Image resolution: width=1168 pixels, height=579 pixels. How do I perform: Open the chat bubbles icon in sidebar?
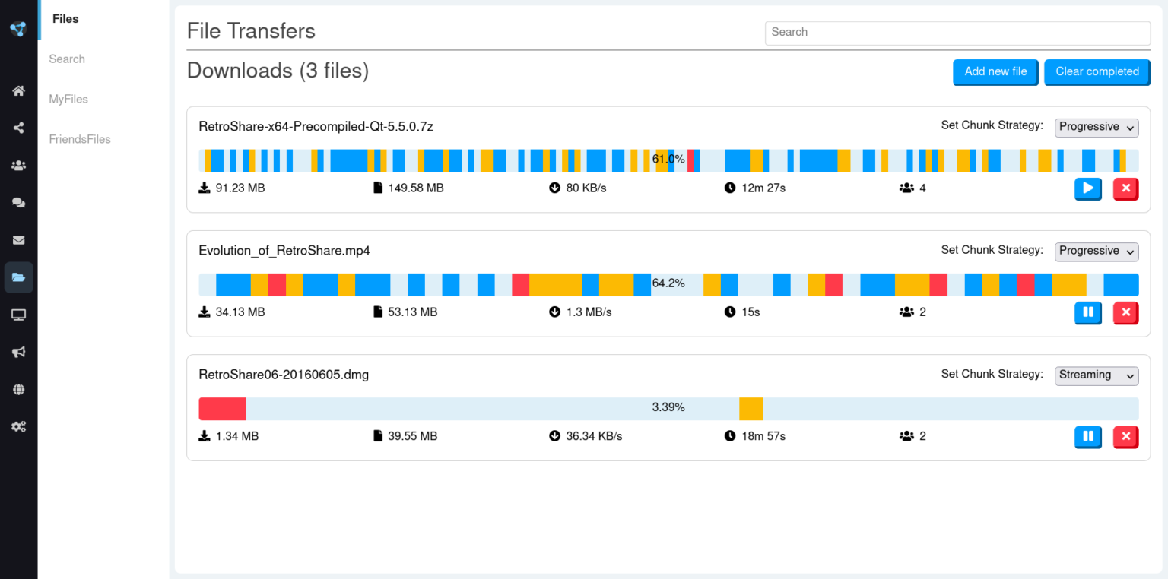pyautogui.click(x=18, y=203)
